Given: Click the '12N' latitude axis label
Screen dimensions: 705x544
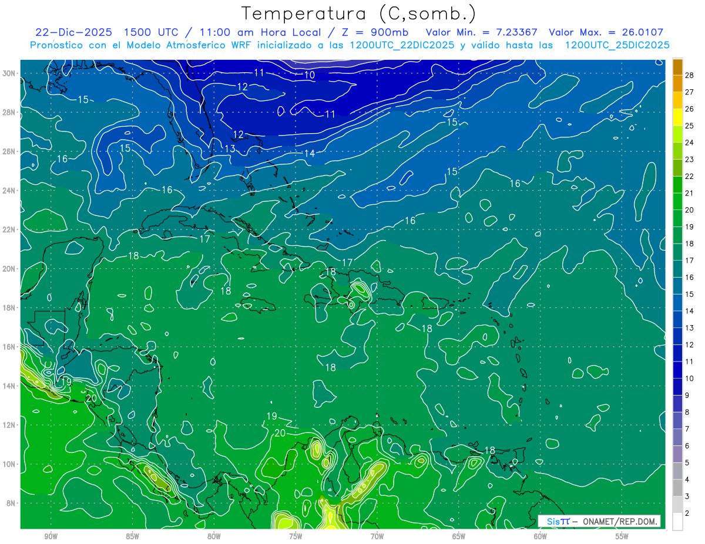Looking at the screenshot, I should 9,425.
